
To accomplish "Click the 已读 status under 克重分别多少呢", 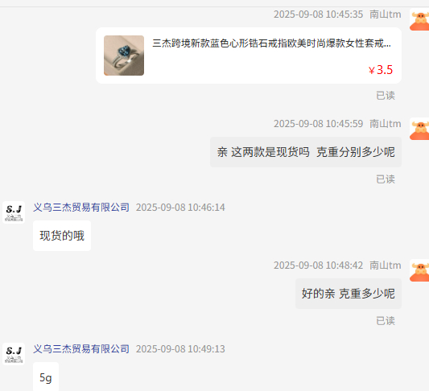I will pos(386,179).
